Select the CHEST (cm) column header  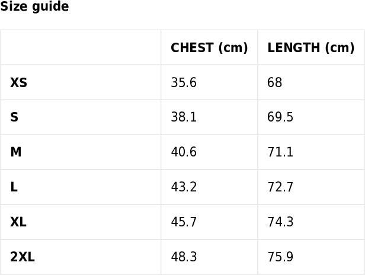pyautogui.click(x=209, y=47)
